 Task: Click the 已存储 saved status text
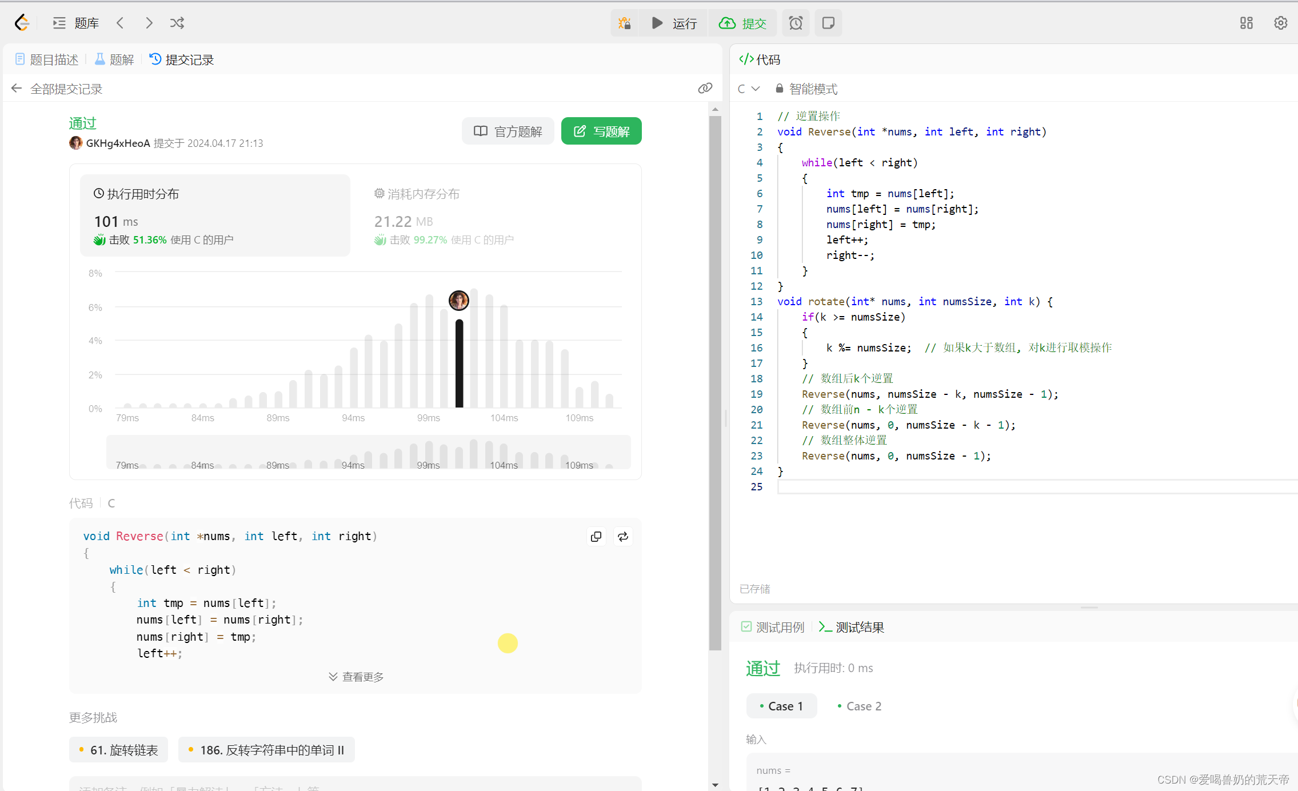click(x=754, y=589)
